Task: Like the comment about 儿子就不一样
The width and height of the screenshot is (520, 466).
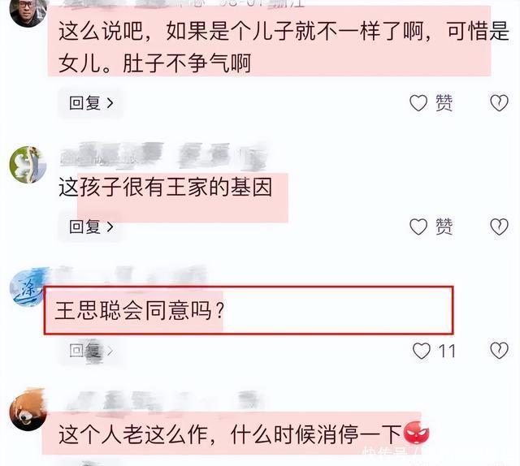Action: pyautogui.click(x=418, y=103)
